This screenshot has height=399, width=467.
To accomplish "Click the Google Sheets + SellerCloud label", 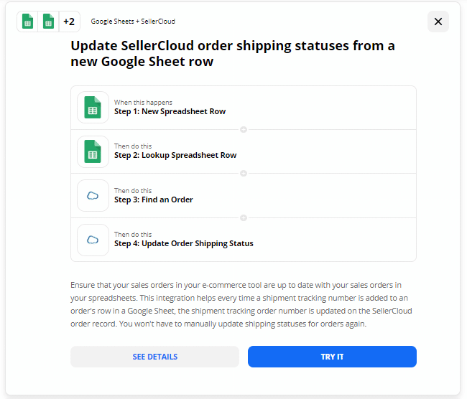I will tap(133, 22).
